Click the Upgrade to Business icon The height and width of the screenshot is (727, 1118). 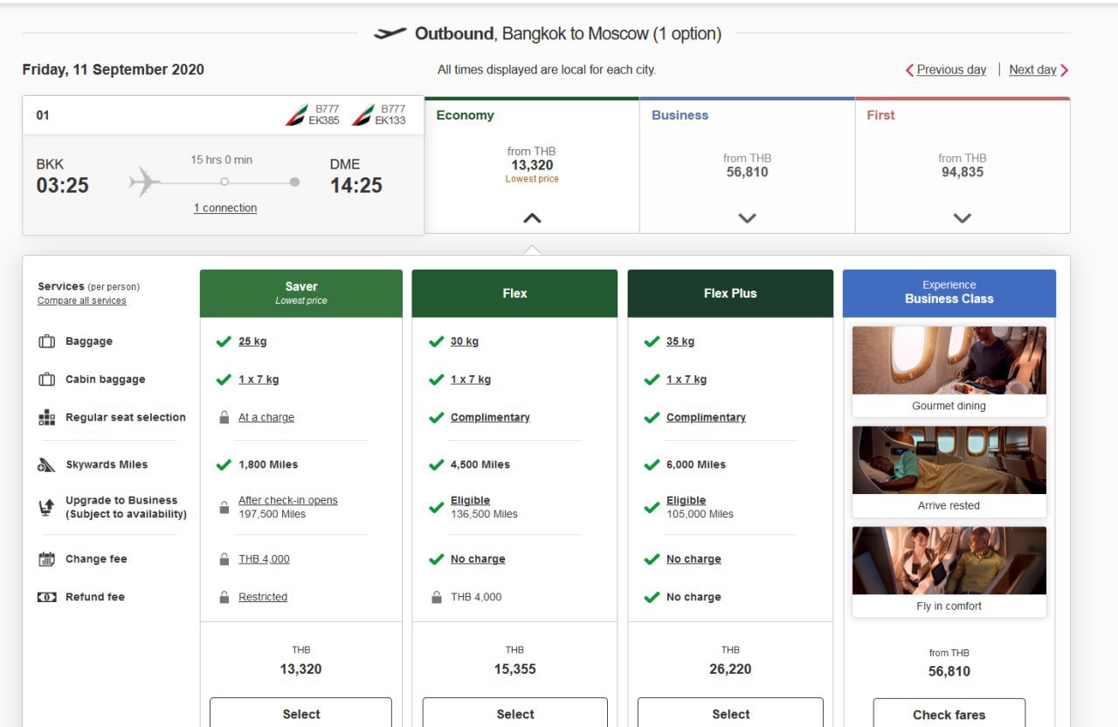(x=46, y=507)
